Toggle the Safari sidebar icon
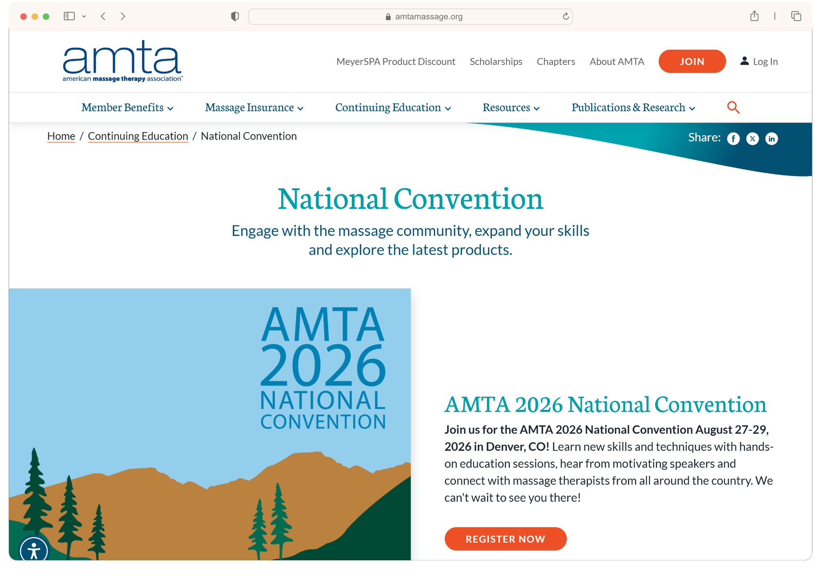Image resolution: width=821 pixels, height=576 pixels. tap(69, 16)
